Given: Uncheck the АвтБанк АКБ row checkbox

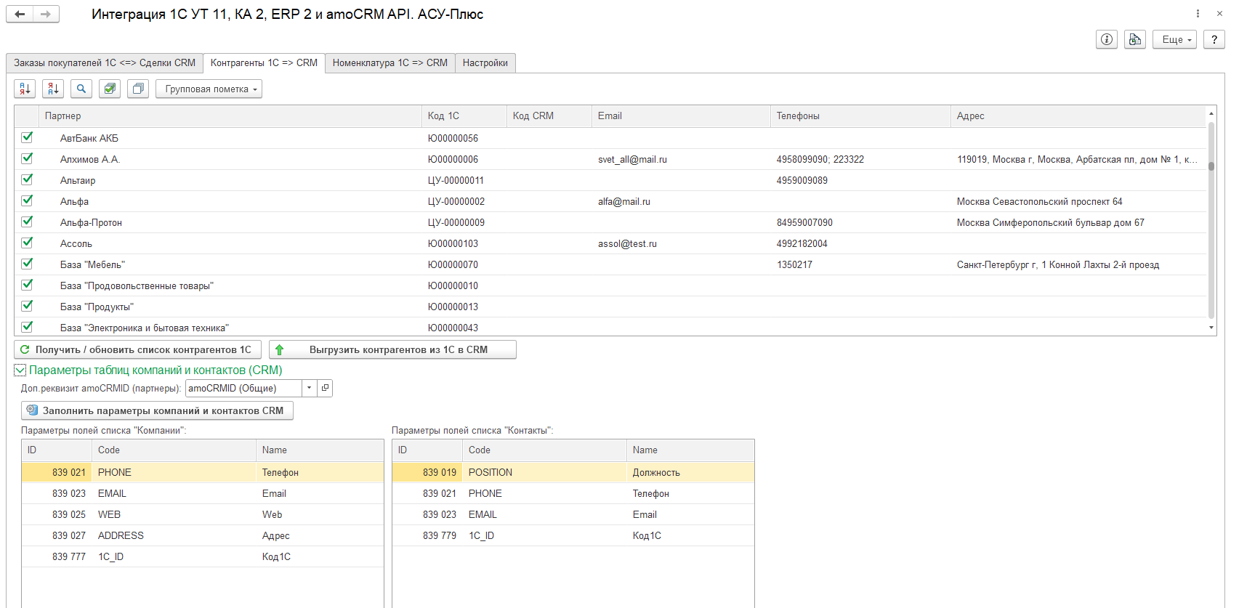Looking at the screenshot, I should point(27,137).
